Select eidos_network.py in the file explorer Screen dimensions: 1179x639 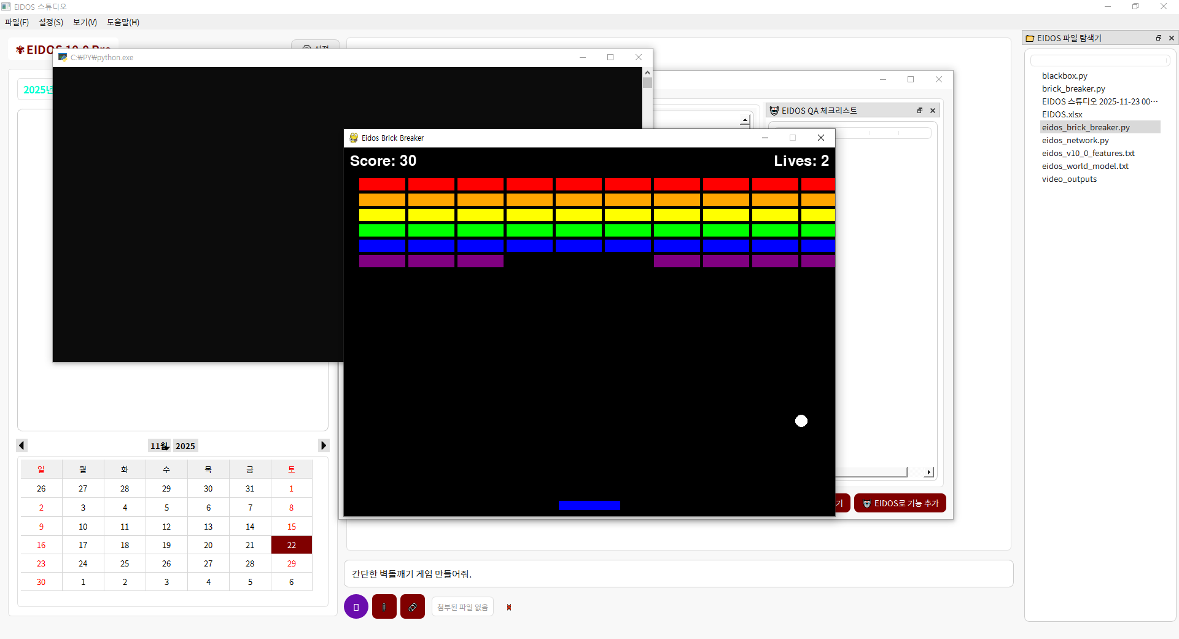1075,140
